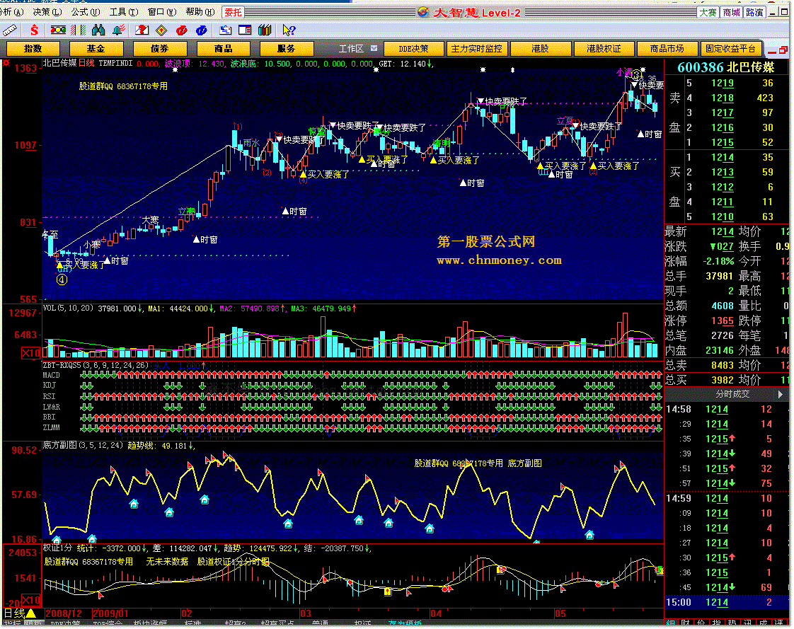Click the red circular toolbar icon
The height and width of the screenshot is (629, 794).
pyautogui.click(x=181, y=30)
